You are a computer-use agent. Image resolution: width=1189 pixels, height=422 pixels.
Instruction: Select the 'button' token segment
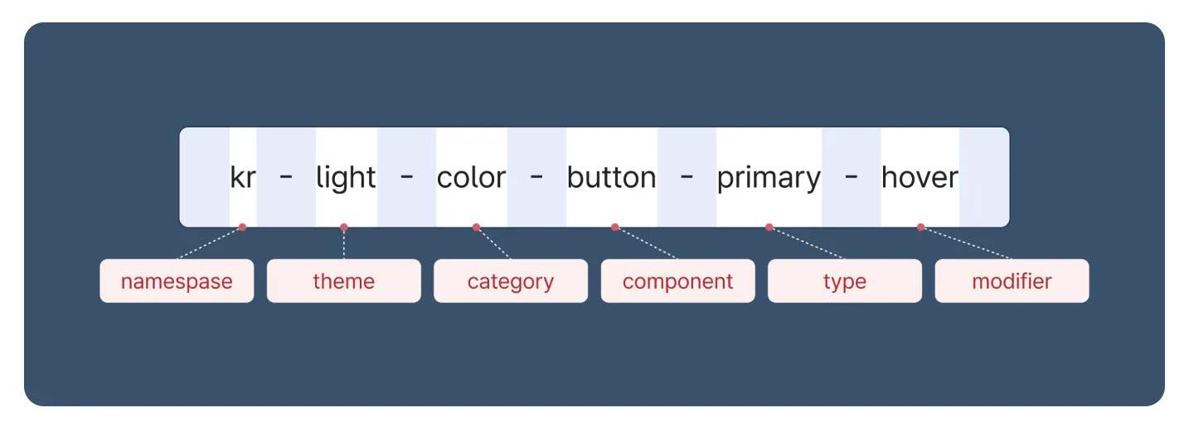611,177
